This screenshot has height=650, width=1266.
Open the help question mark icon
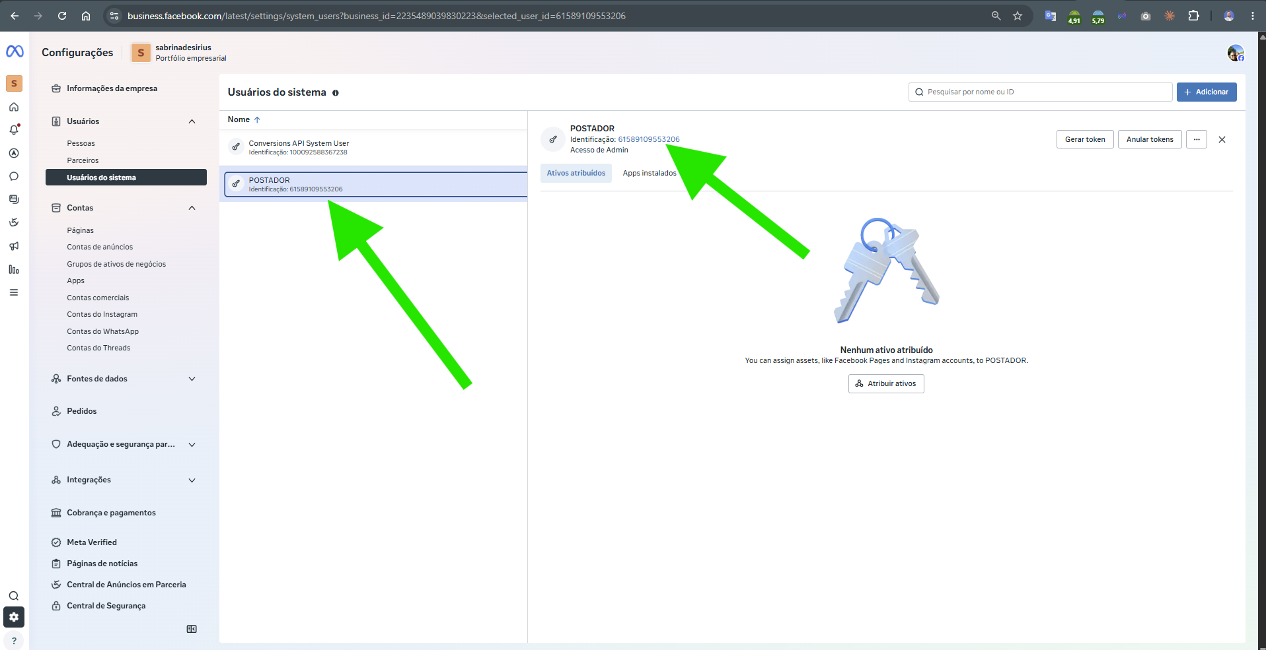pos(14,641)
